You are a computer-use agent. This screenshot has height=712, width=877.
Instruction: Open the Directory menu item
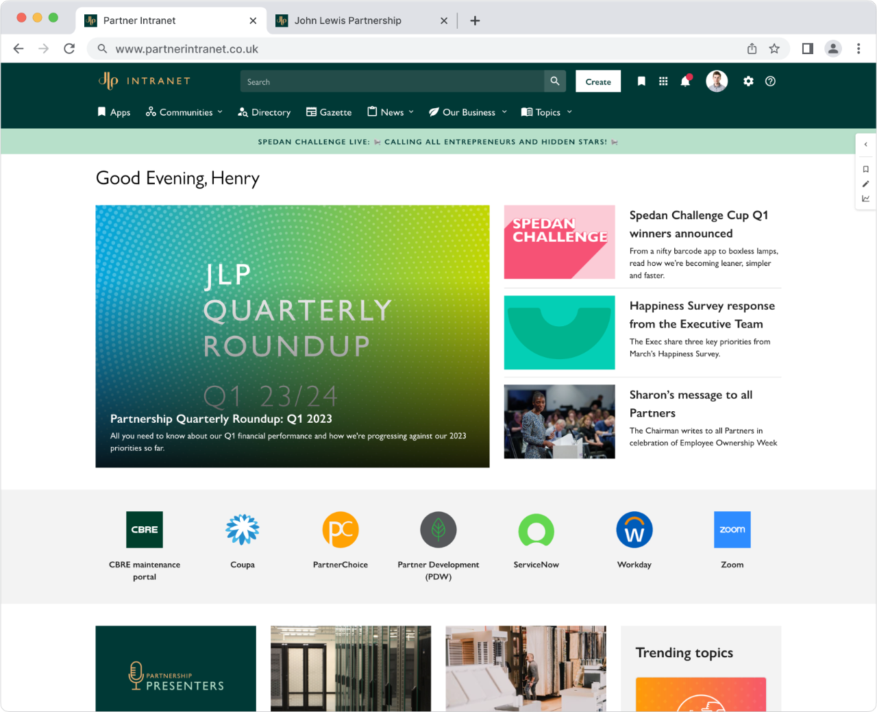point(264,112)
